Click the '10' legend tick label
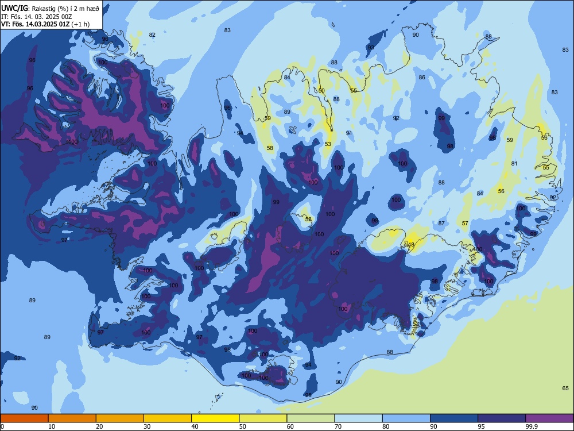The width and height of the screenshot is (574, 431). click(52, 426)
